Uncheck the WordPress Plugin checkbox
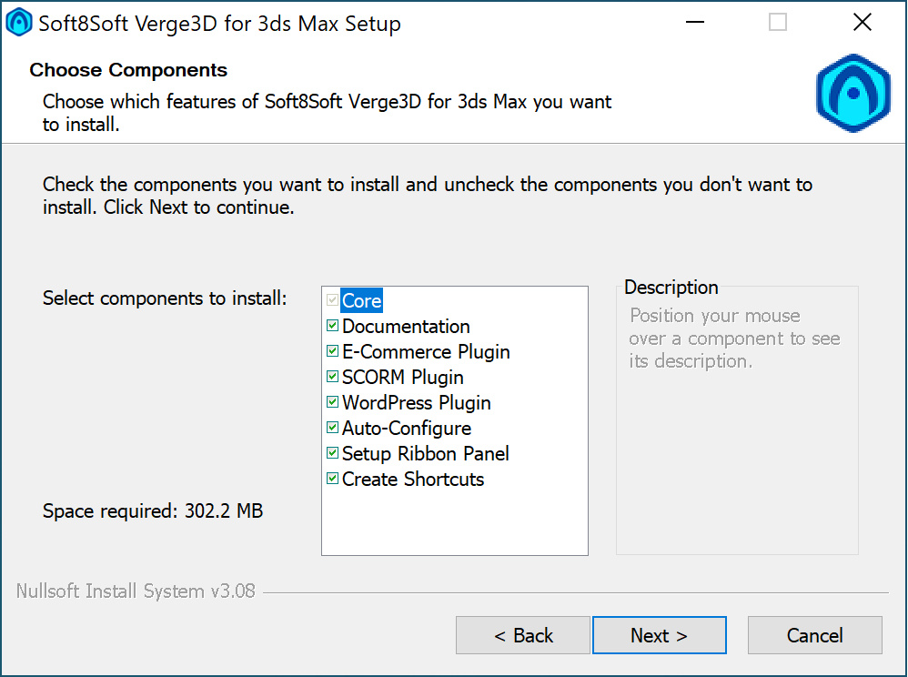The image size is (908, 677). tap(332, 402)
